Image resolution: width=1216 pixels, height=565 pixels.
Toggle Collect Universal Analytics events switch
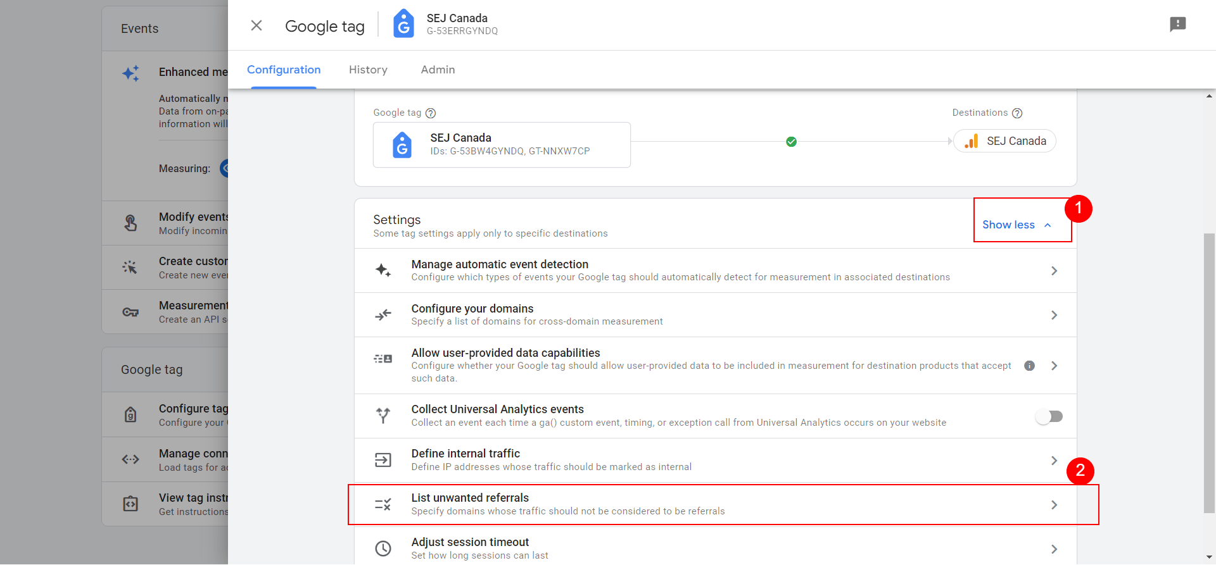(1049, 416)
